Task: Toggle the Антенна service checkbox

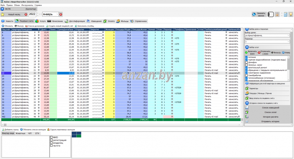Action: [247, 57]
